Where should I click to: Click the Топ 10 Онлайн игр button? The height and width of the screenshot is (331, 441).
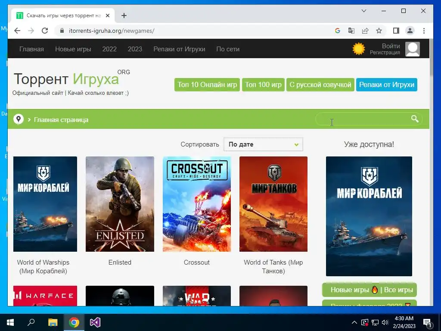coord(207,85)
